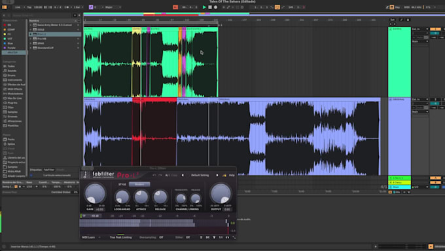Open the Grooves category
The image size is (445, 251).
pyautogui.click(x=12, y=117)
